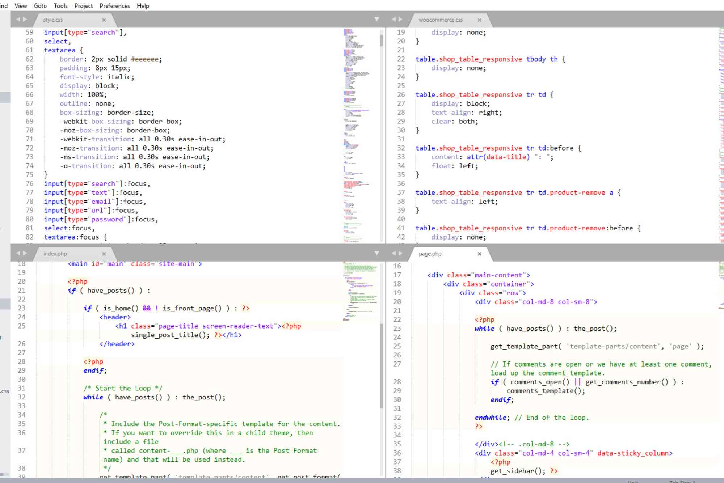Go to next tab in style.css pane

click(x=25, y=19)
